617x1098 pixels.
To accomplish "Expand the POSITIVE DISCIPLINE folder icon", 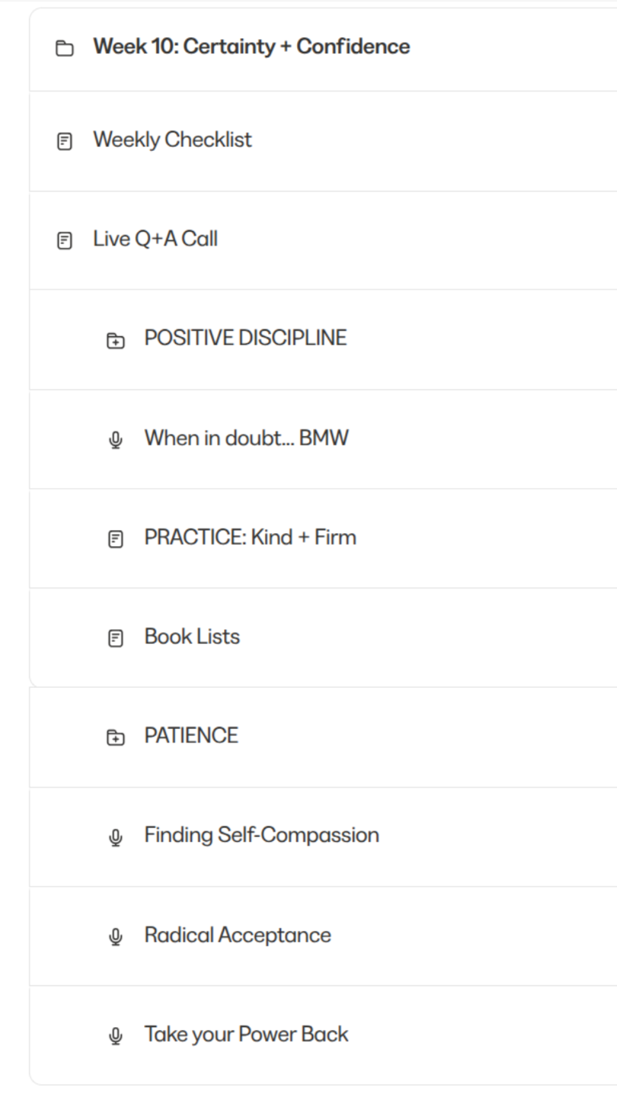I will click(116, 340).
